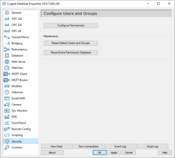
Task: Select the OPC UA sidebar icon
Action: [x=7, y=19]
